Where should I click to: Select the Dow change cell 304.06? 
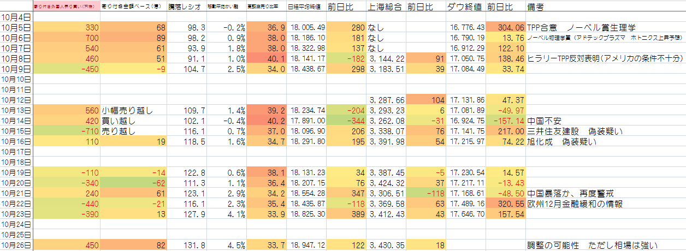coord(505,27)
